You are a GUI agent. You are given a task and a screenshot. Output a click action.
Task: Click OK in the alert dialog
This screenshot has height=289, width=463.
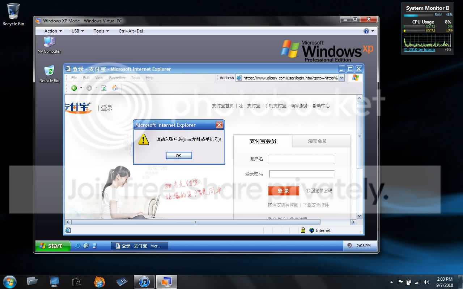(179, 155)
